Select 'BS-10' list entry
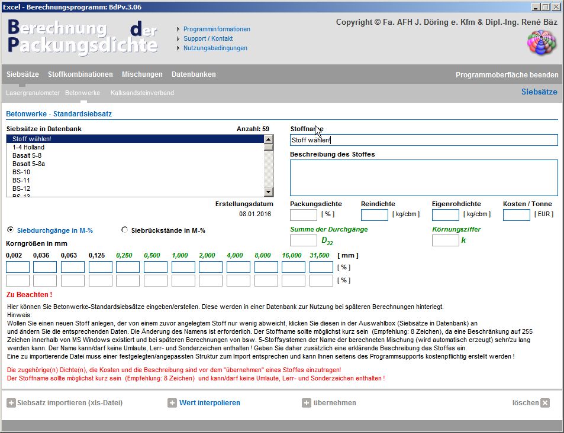The height and width of the screenshot is (433, 564). [136, 172]
